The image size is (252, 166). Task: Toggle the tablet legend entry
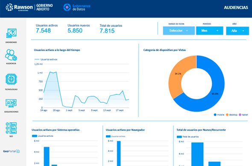click(243, 115)
